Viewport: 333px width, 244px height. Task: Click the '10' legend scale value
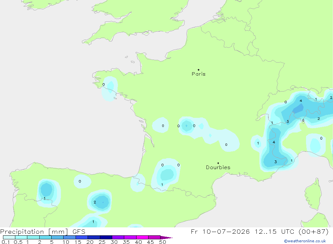pos(66,242)
